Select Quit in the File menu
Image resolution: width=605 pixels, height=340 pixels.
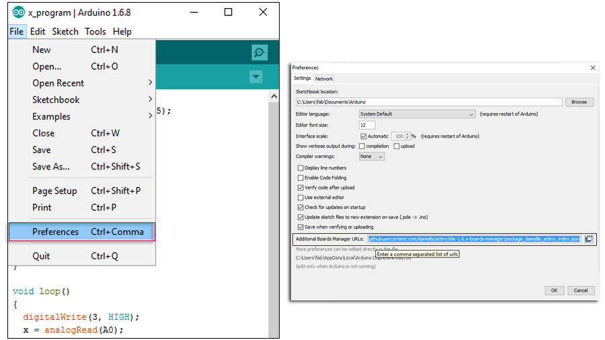tap(82, 256)
